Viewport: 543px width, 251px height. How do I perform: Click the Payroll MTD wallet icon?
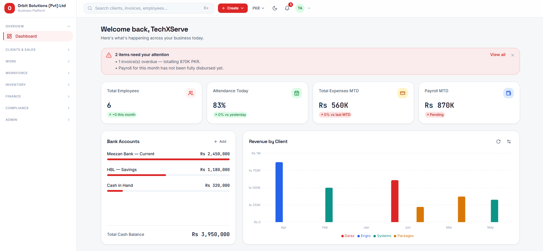pyautogui.click(x=509, y=93)
